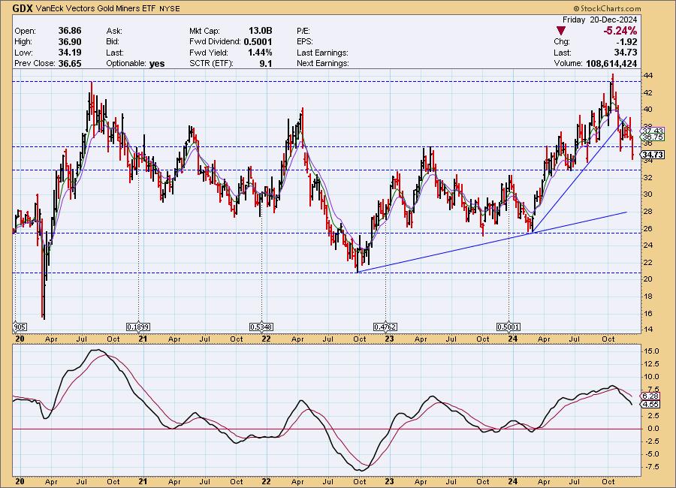Click the Chg value -1.92
The height and width of the screenshot is (488, 676).
[626, 42]
